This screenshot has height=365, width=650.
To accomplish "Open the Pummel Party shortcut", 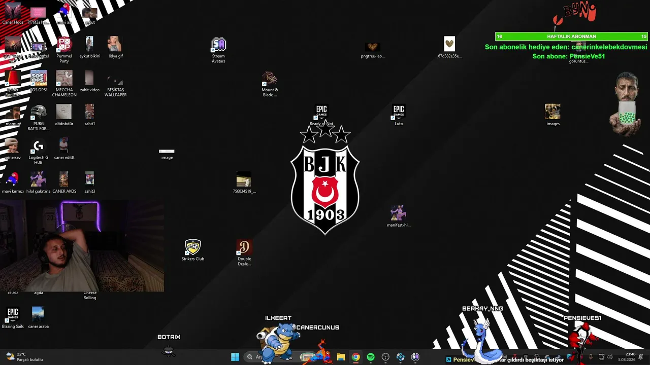I will coord(64,50).
